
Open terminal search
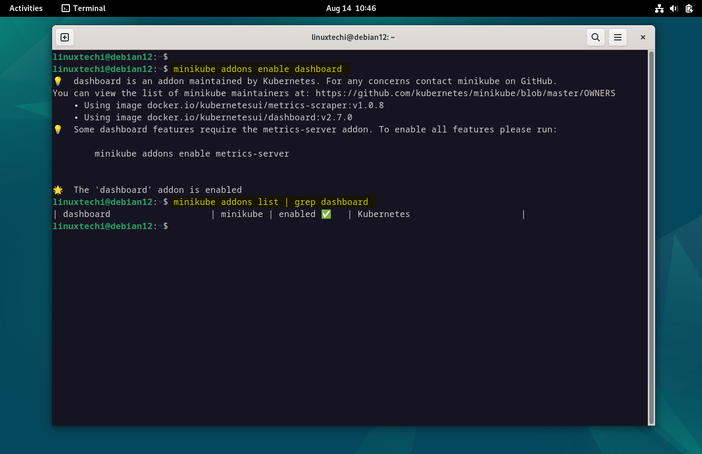click(x=596, y=37)
